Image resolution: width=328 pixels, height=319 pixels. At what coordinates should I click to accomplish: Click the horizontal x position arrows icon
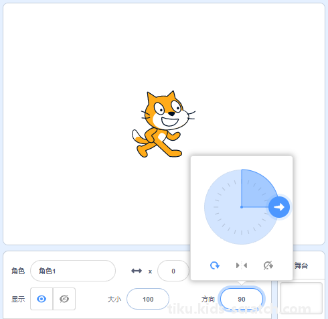[137, 271]
